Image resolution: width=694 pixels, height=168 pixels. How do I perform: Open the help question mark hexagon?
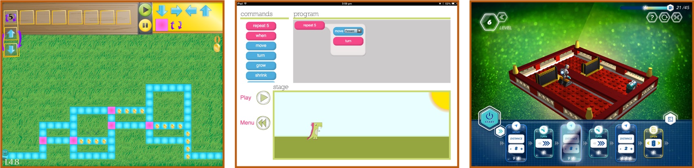coord(652,17)
